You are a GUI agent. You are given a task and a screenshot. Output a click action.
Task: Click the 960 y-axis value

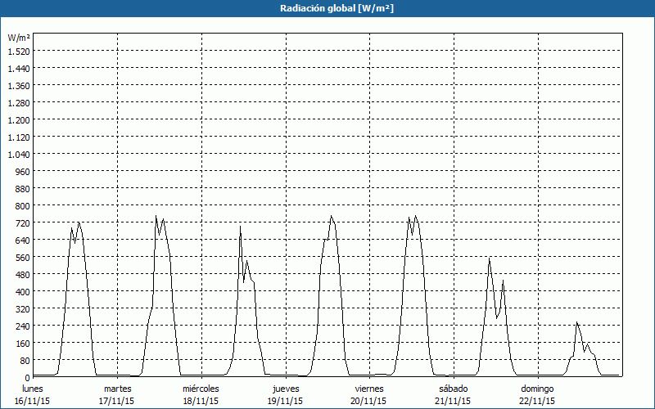coord(24,172)
